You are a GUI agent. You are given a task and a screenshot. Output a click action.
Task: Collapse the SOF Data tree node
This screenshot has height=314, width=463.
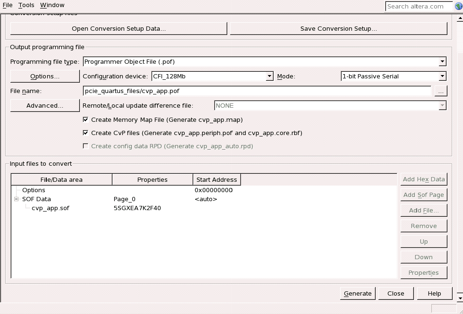(x=16, y=199)
